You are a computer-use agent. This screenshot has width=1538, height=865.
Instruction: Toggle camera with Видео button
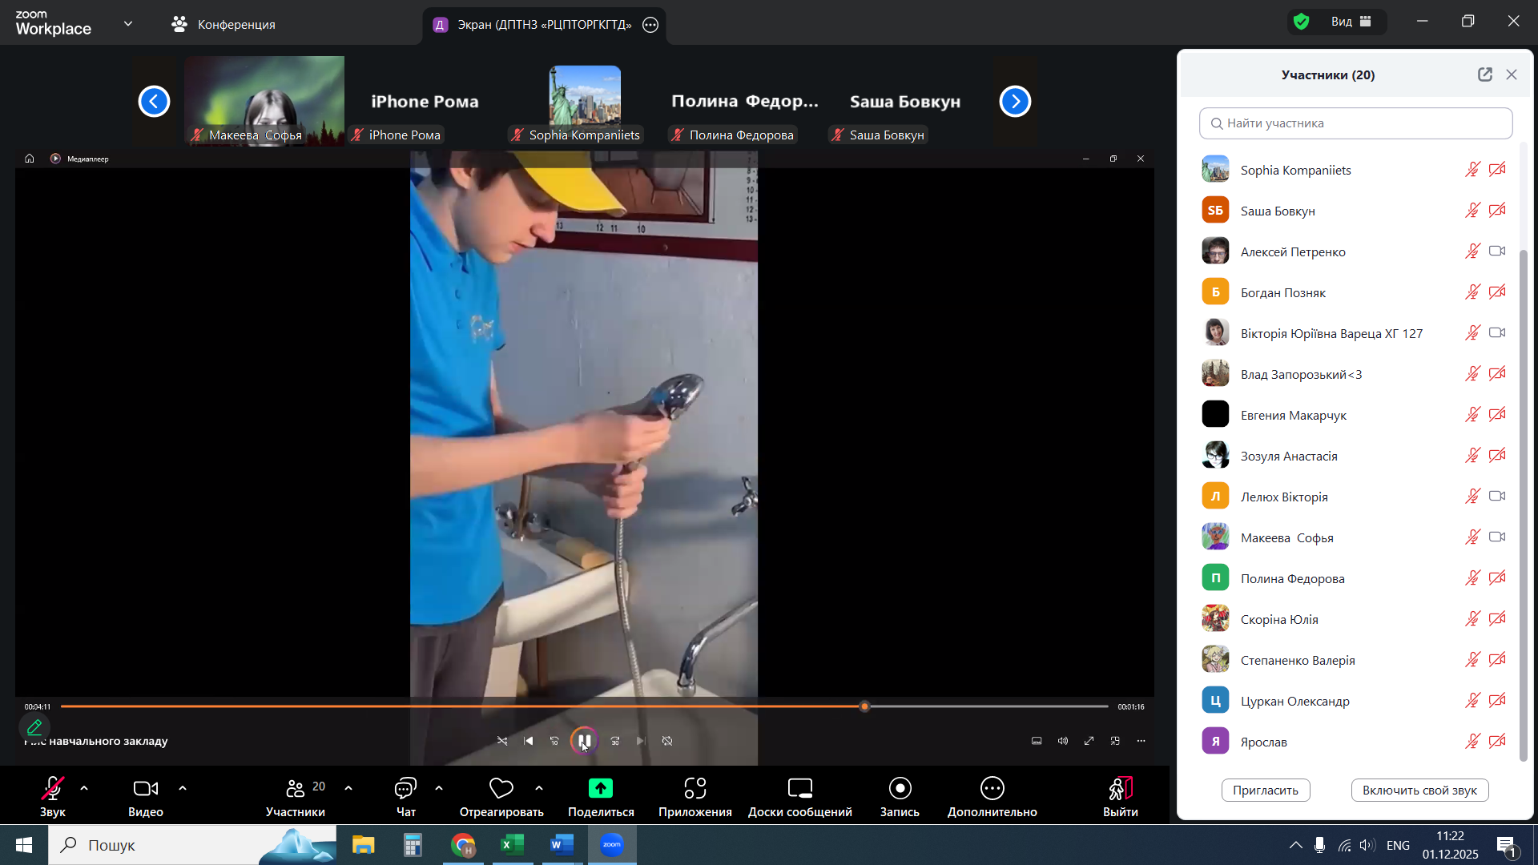coord(145,789)
